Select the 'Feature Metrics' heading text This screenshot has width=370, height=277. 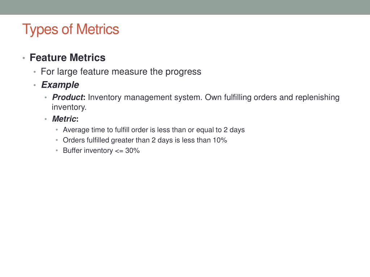pyautogui.click(x=68, y=58)
